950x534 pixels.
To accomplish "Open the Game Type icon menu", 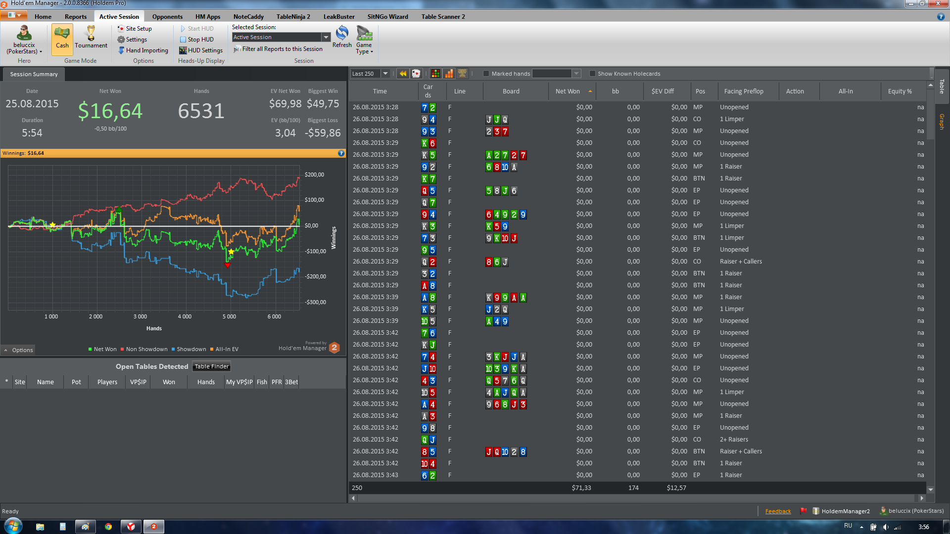I will click(364, 35).
